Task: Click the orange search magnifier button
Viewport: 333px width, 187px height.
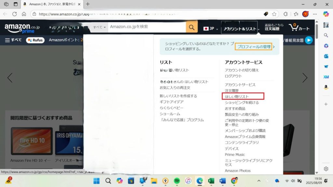Action: point(192,27)
